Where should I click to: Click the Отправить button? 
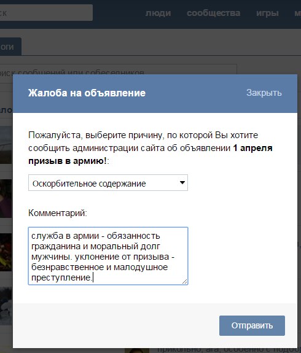252,325
